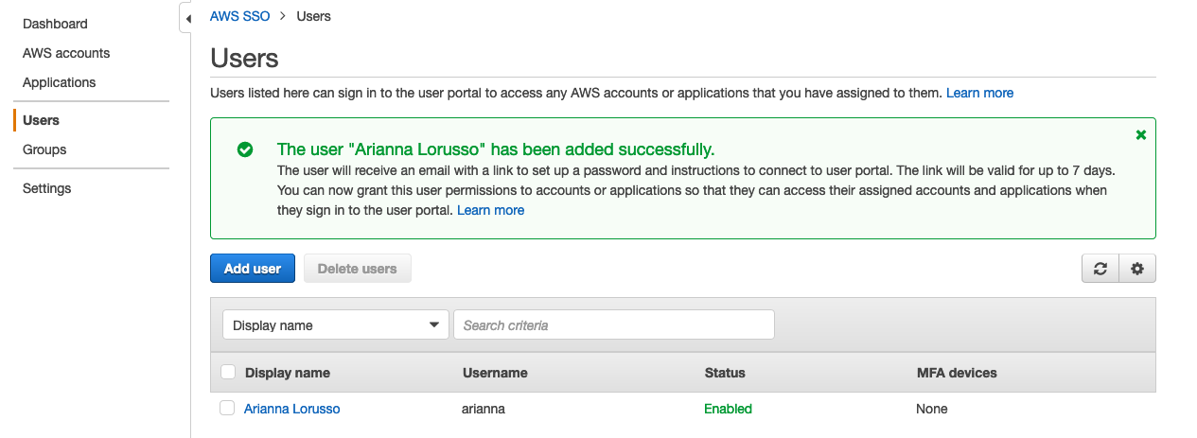
Task: Sort by Username column header
Action: (x=495, y=373)
